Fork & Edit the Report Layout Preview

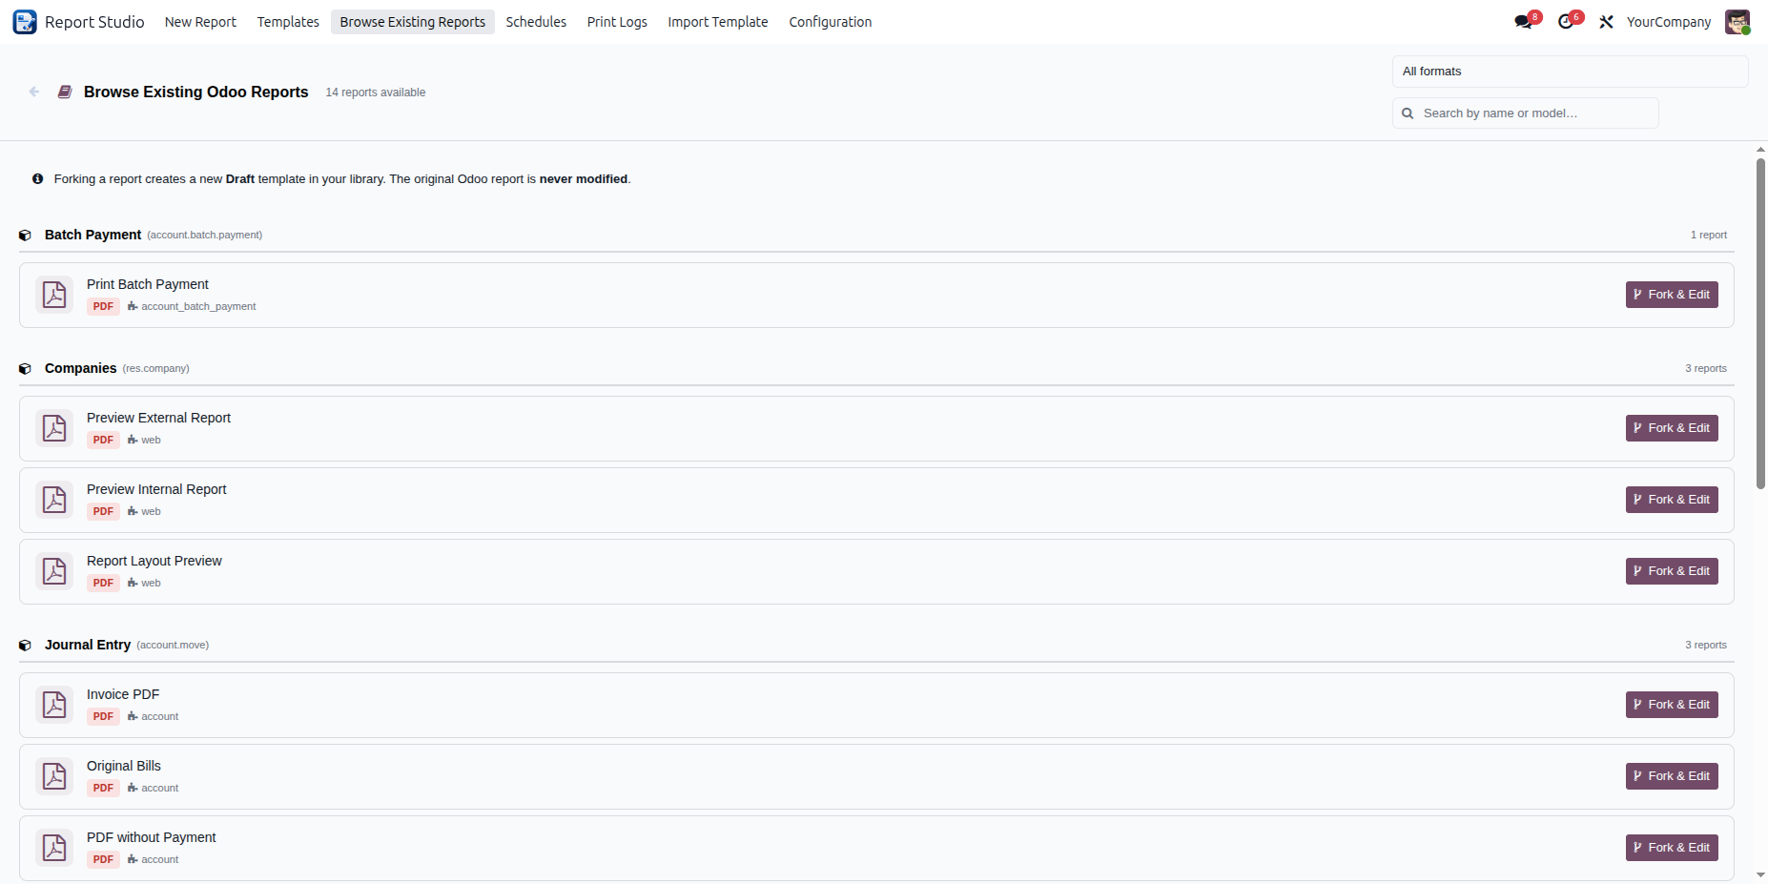[1672, 571]
